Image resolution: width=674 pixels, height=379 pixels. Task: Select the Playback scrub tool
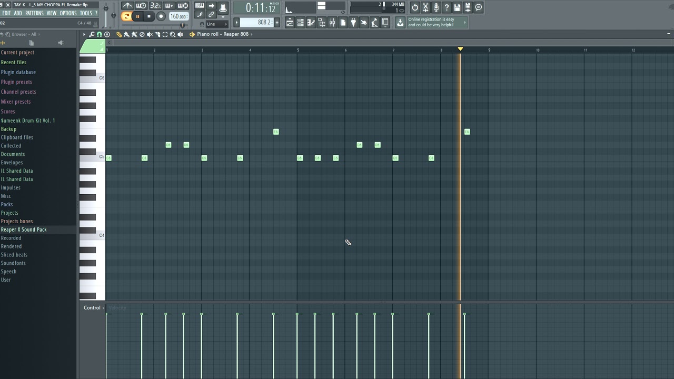[180, 34]
